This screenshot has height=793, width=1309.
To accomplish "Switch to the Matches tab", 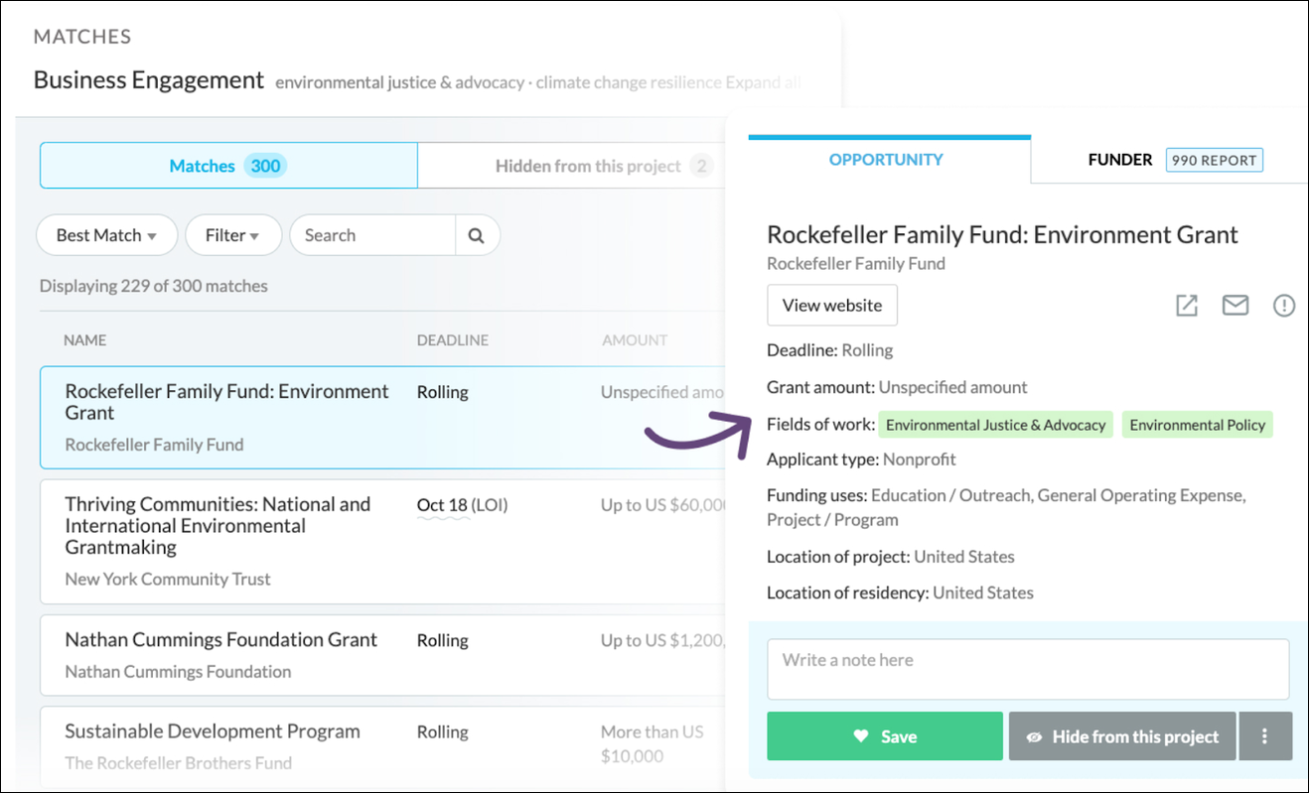I will pyautogui.click(x=227, y=165).
